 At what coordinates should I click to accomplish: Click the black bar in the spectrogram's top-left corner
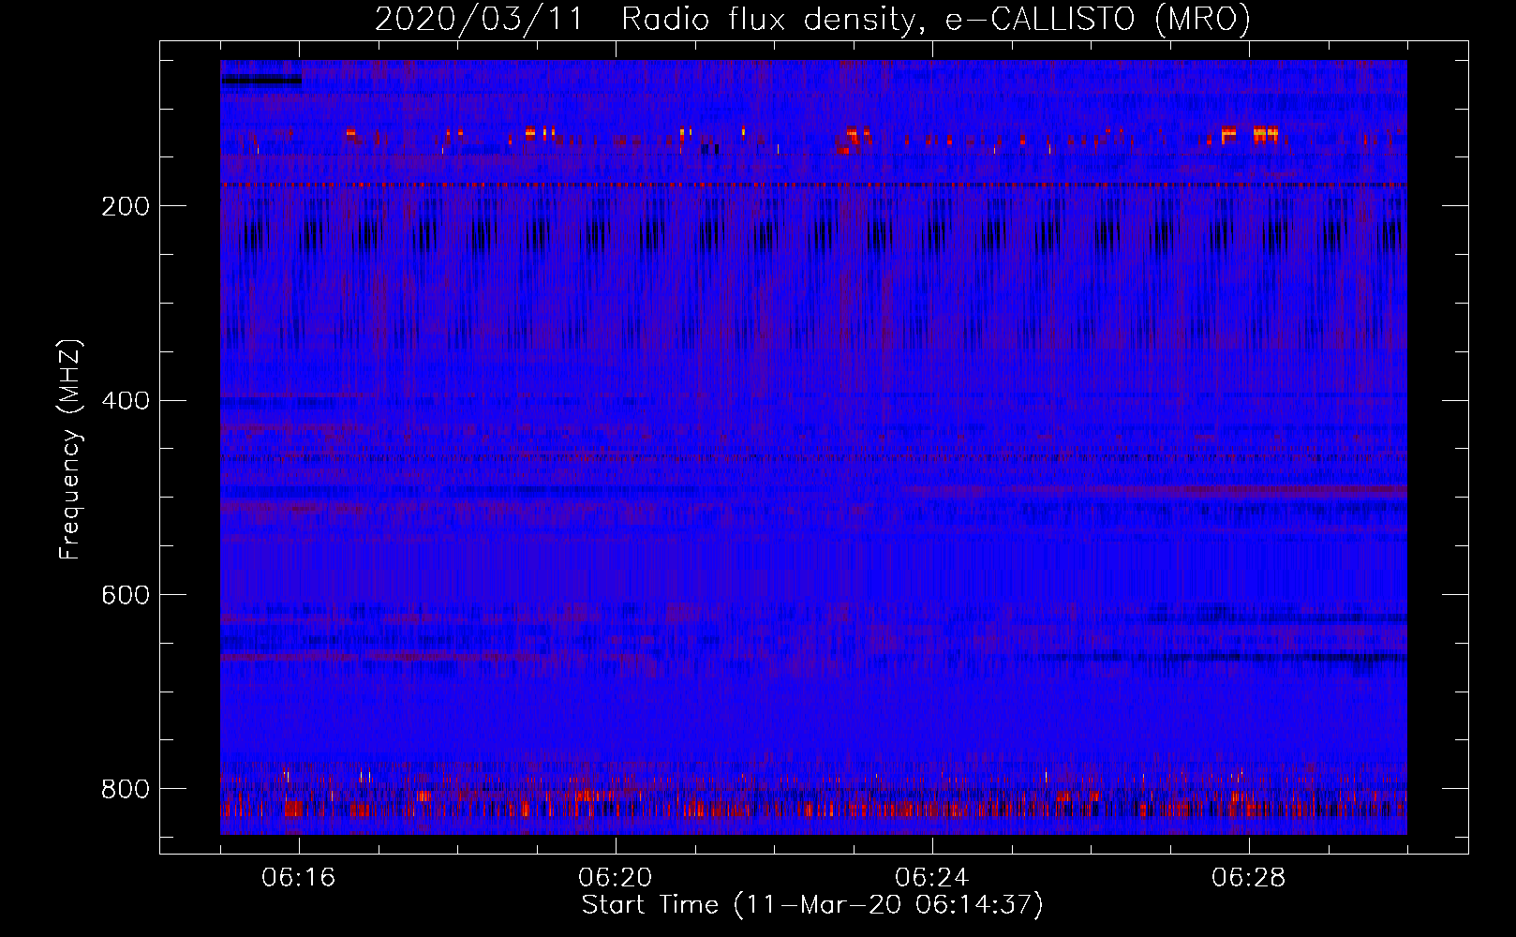(x=261, y=81)
